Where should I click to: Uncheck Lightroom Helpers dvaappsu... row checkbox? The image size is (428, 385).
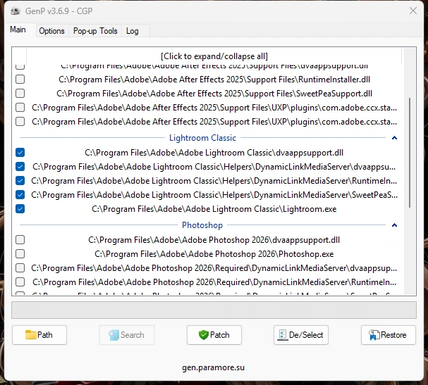click(x=20, y=167)
